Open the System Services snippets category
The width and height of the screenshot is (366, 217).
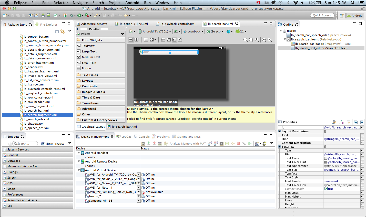point(38,149)
